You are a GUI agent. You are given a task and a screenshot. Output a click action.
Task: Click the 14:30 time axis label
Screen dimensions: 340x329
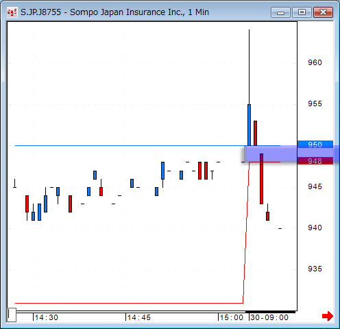(x=47, y=317)
